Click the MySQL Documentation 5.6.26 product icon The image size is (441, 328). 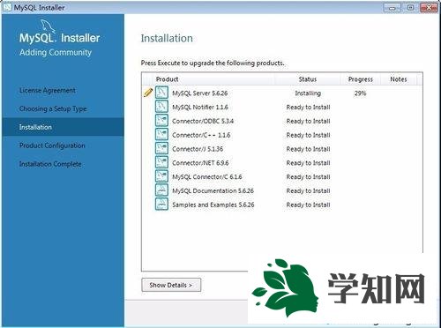click(x=161, y=190)
